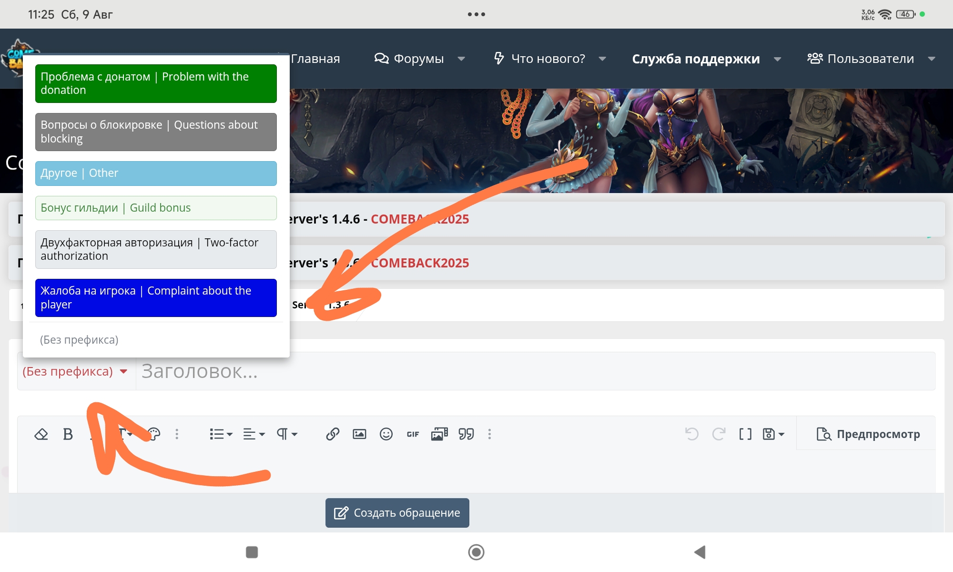Open the smiley emoji picker
The height and width of the screenshot is (572, 953).
[x=386, y=434]
